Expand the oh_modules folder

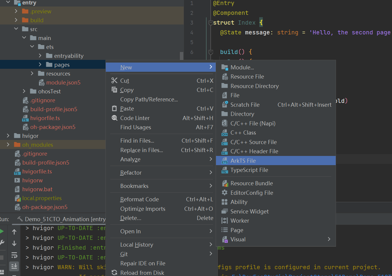(x=8, y=145)
